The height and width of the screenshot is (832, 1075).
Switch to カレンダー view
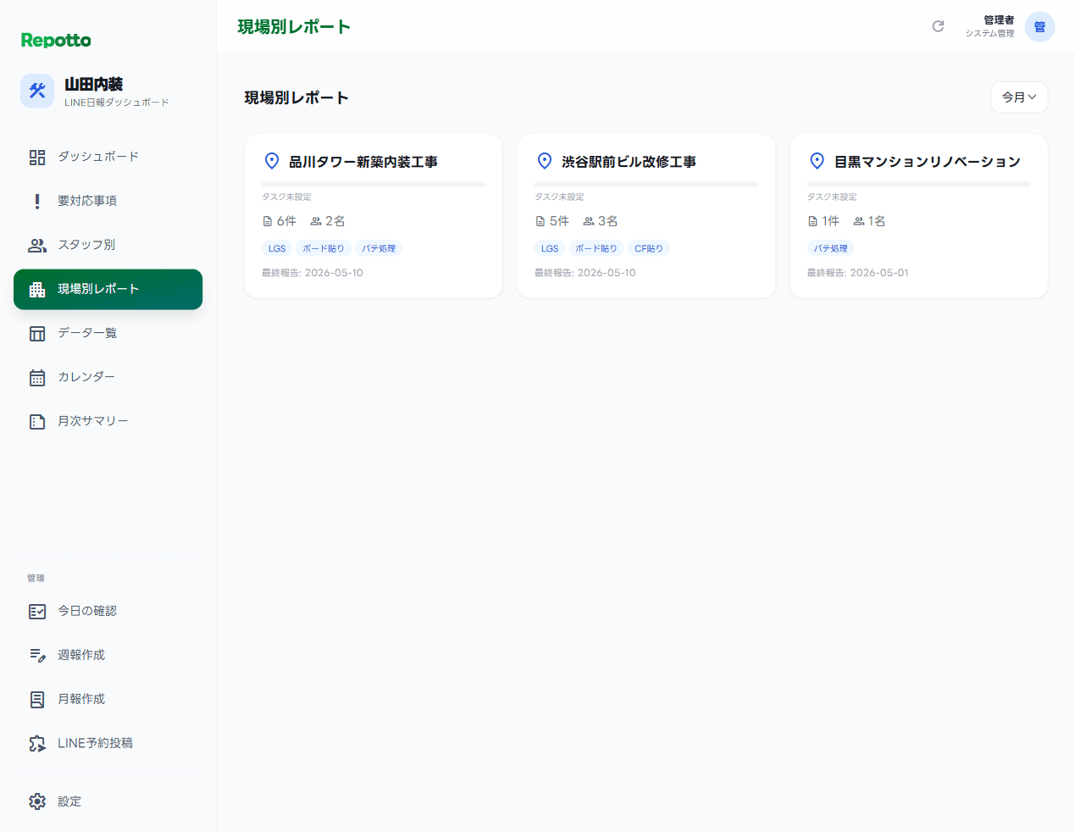point(108,377)
